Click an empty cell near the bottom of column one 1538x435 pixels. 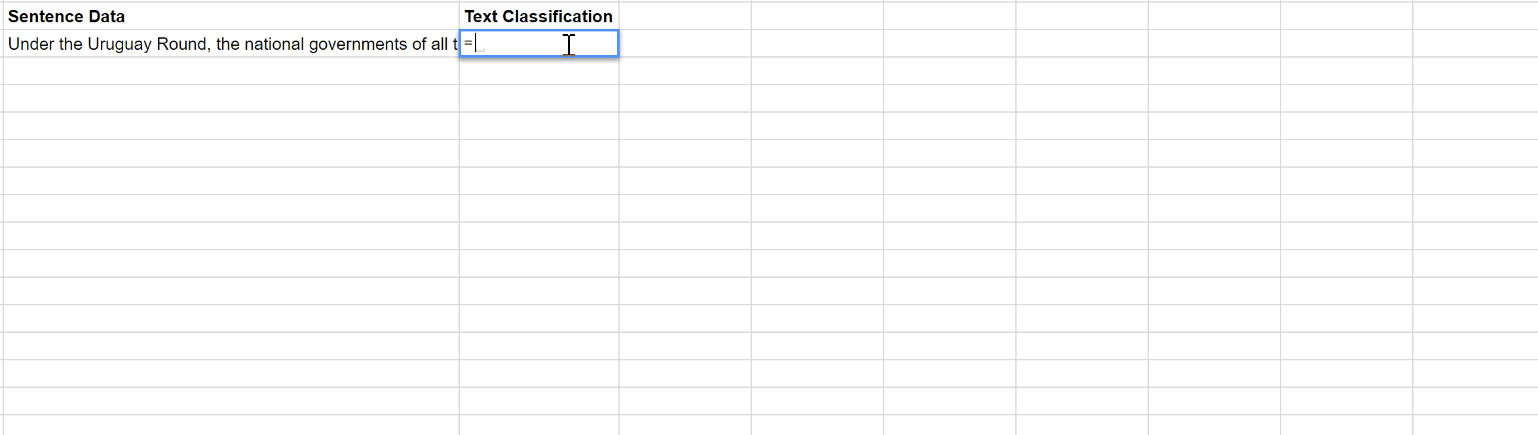(229, 400)
